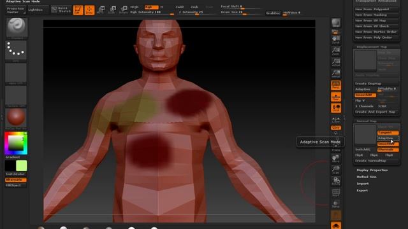This screenshot has height=229, width=408.
Task: Select the black secondary color swatch
Action: (10, 165)
